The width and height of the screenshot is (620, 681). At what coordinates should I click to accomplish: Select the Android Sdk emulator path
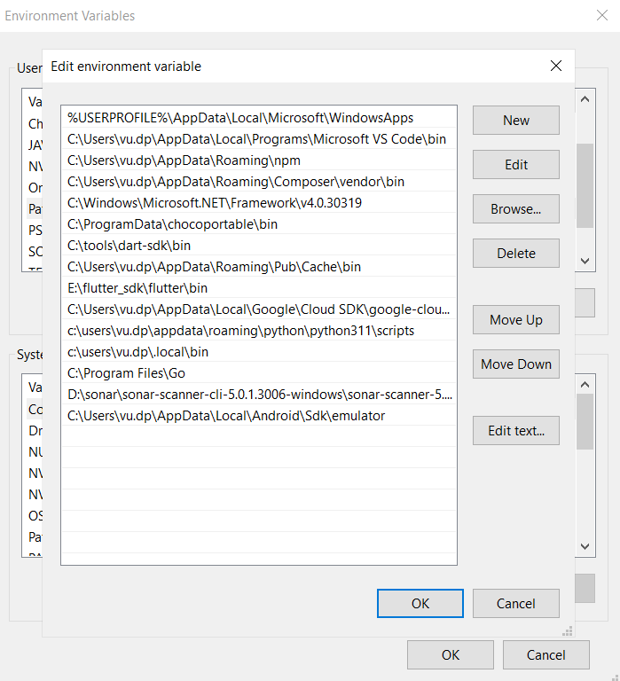(x=226, y=416)
